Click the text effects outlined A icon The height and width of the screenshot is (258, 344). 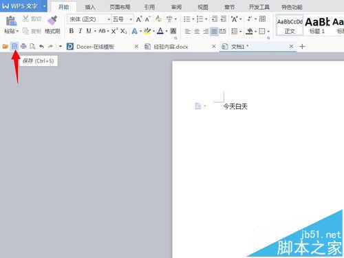coord(135,31)
